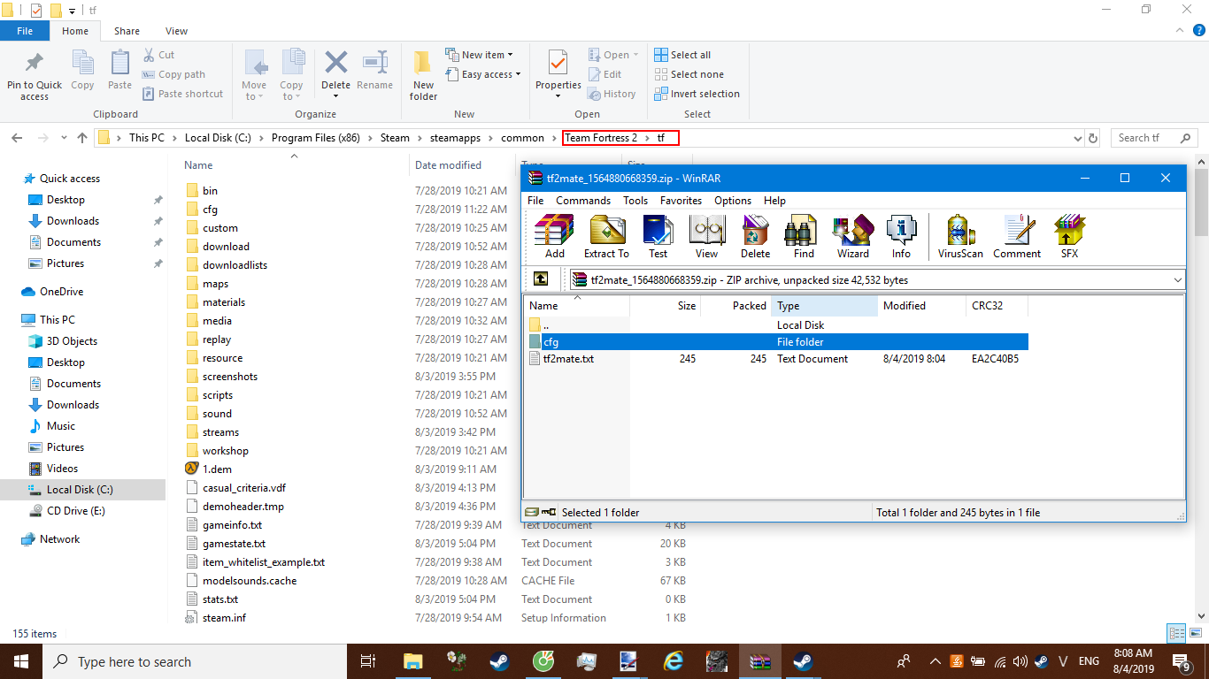Click the Copy icon in Explorer ribbon
The width and height of the screenshot is (1209, 679).
[x=82, y=71]
